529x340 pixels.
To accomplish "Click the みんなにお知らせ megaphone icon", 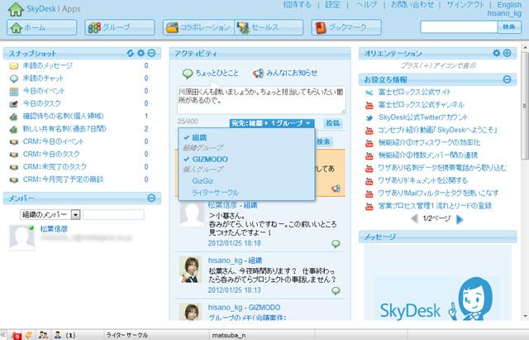I will click(x=259, y=74).
